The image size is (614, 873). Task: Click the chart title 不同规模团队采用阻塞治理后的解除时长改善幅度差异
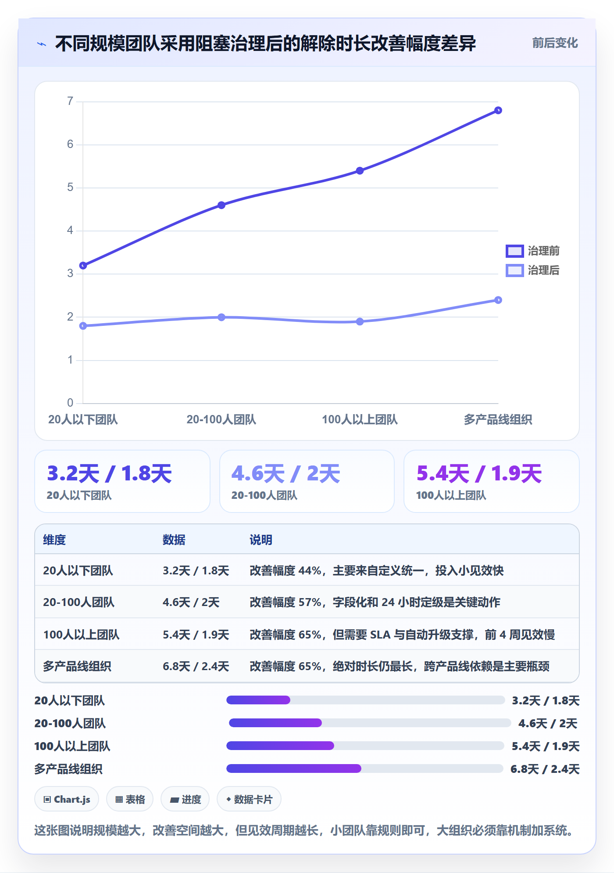(266, 43)
